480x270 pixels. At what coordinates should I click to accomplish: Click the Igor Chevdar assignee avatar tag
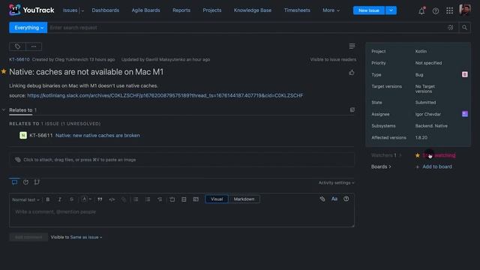coord(465,114)
